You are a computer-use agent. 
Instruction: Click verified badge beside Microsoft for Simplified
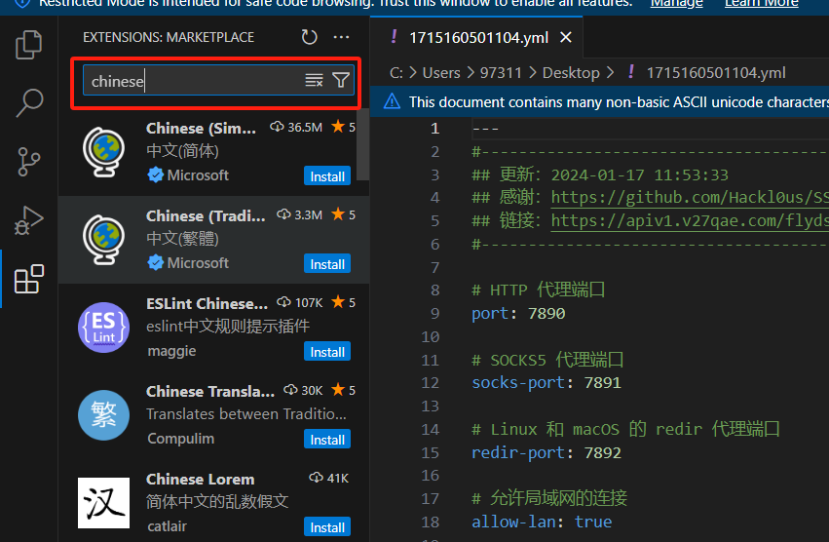(156, 174)
